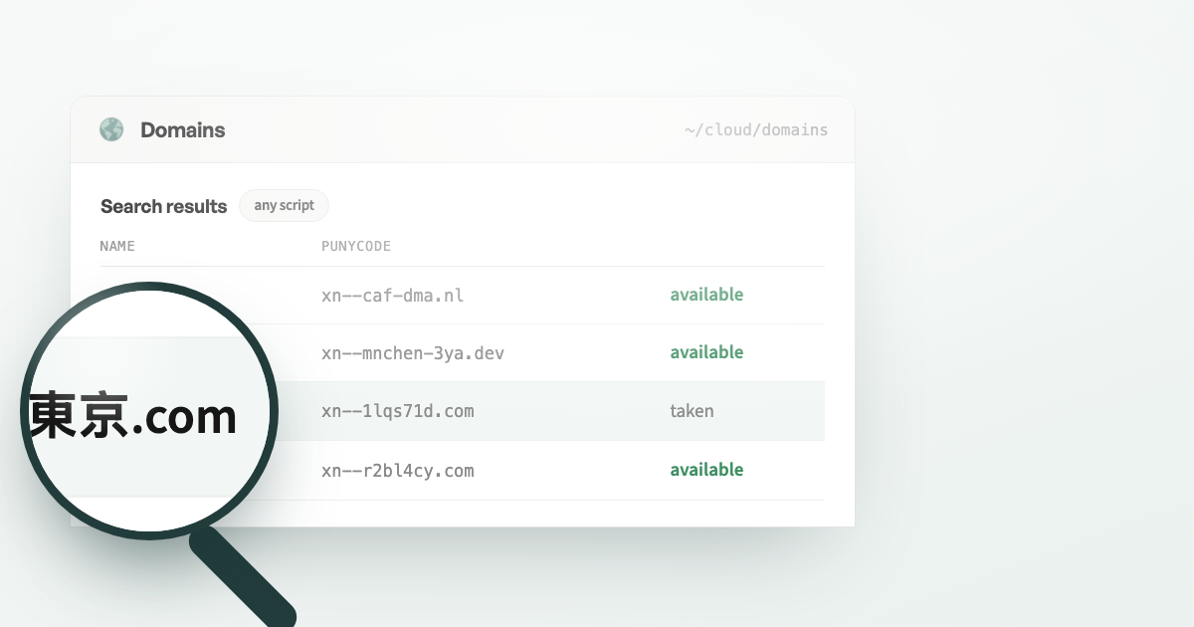Toggle the any script filter pill

(284, 206)
